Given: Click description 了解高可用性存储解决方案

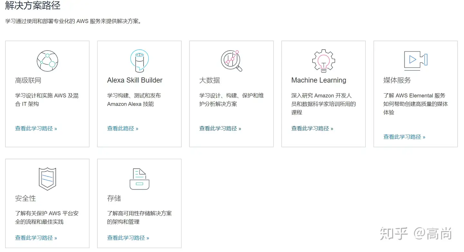Looking at the screenshot, I should pos(140,218).
